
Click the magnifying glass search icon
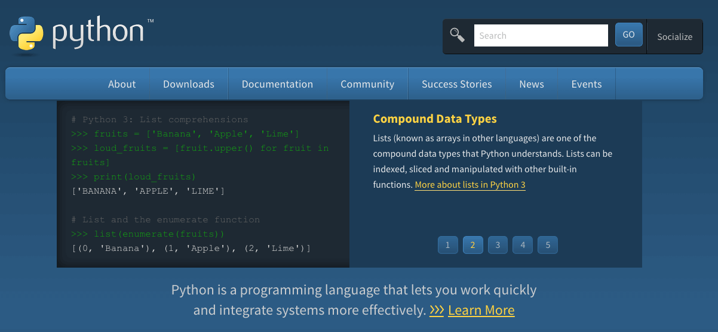pos(458,35)
